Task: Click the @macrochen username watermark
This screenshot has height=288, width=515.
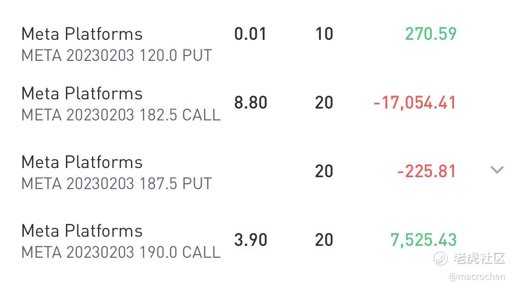Action: 477,277
